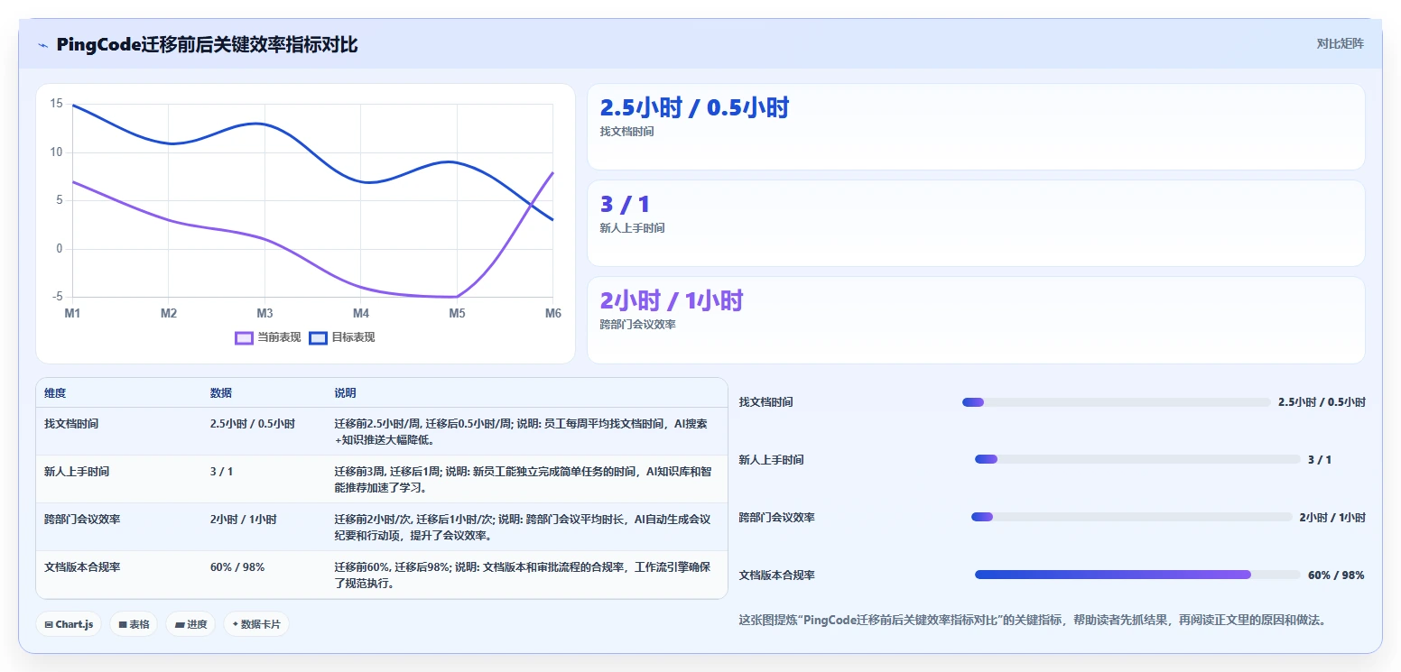Click the 新人上手时间 caption under 3 / 1 card

pyautogui.click(x=633, y=228)
